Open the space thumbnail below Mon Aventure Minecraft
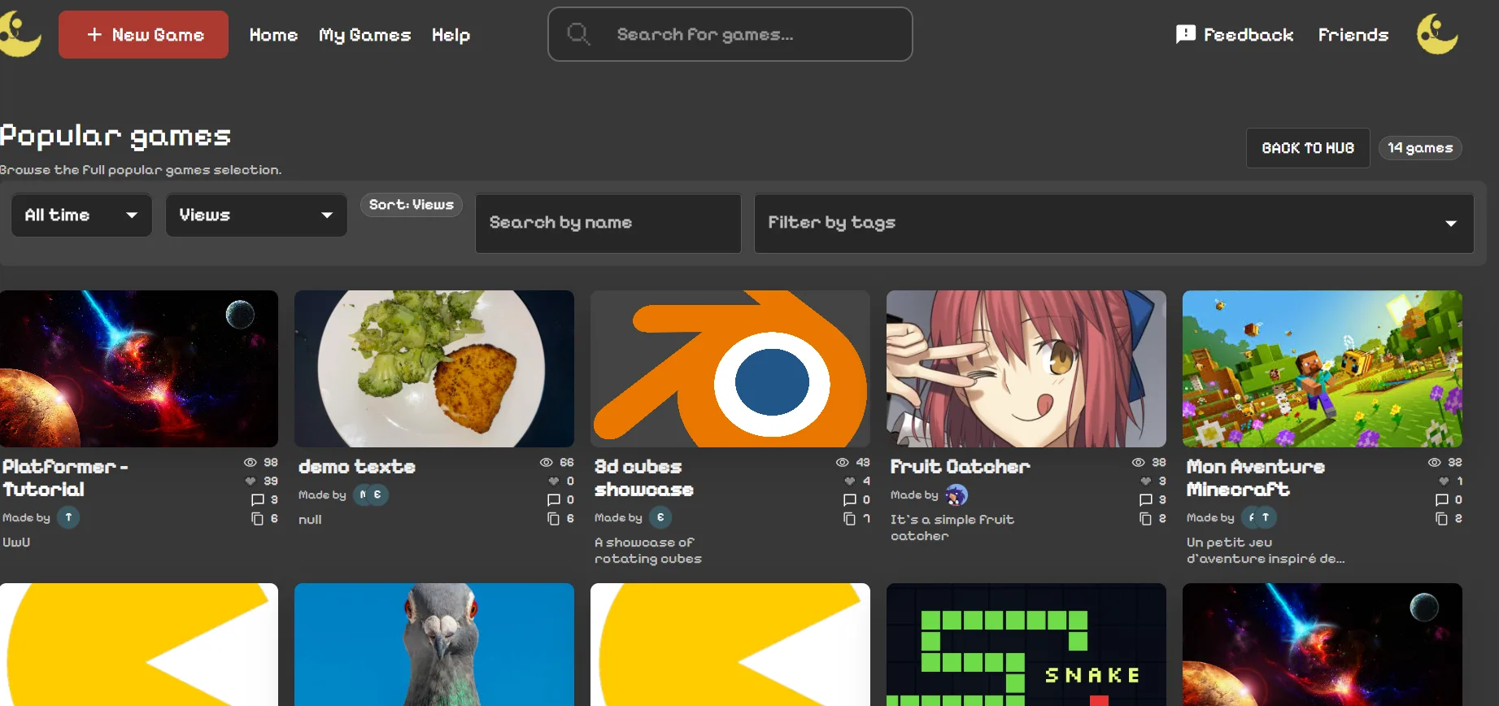The image size is (1499, 706). [1323, 644]
